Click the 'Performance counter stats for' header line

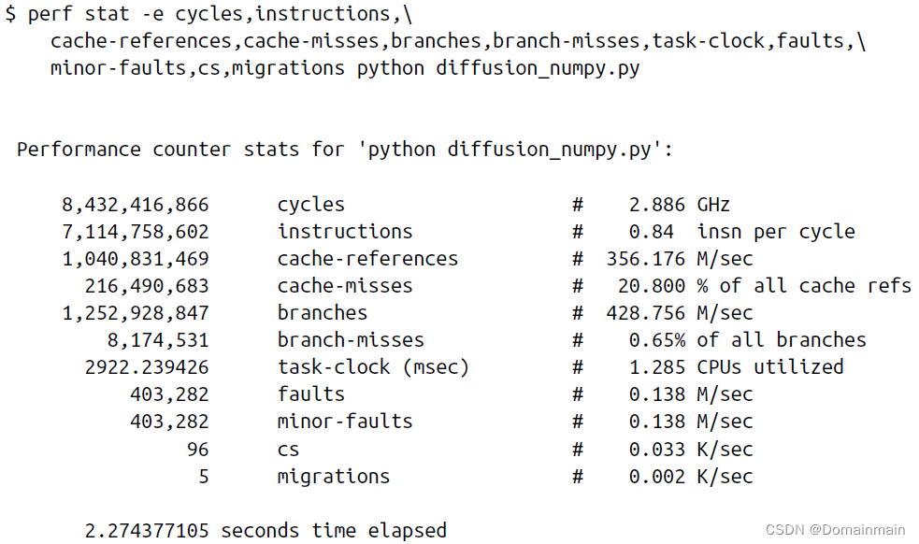coord(345,150)
